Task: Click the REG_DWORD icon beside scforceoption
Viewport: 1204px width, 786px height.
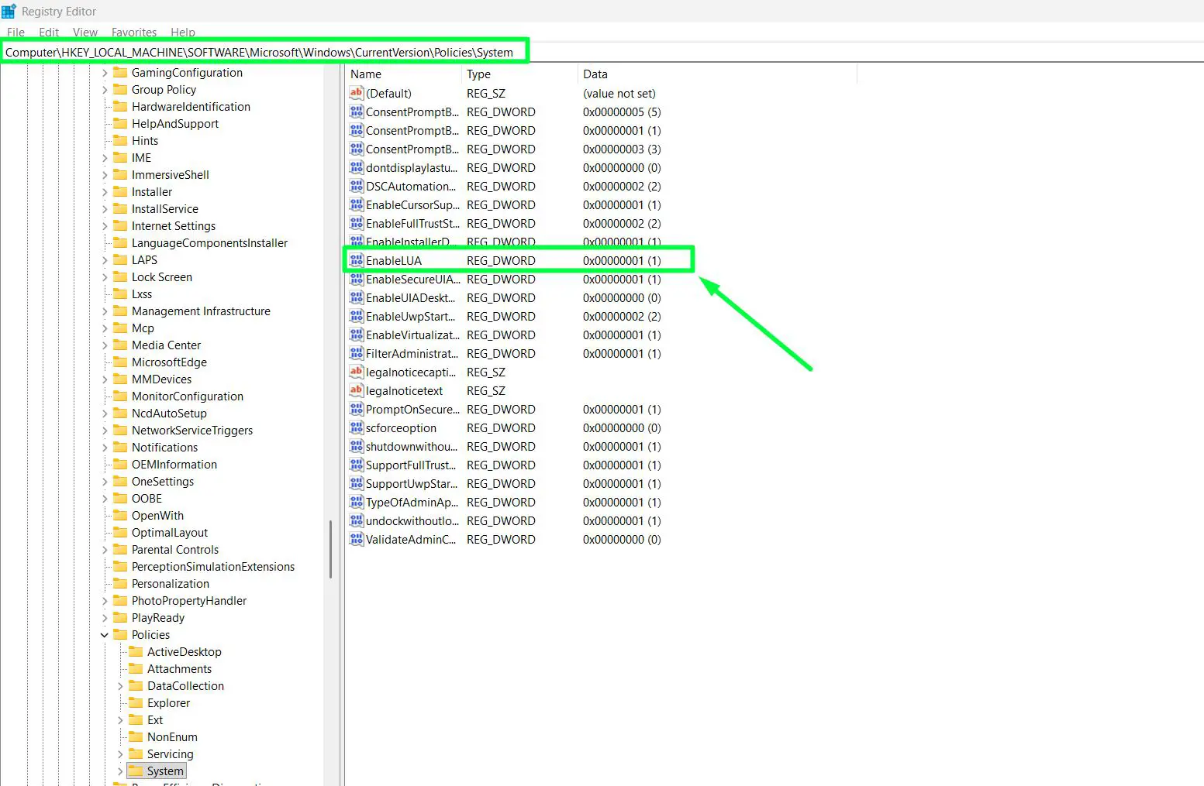Action: 356,427
